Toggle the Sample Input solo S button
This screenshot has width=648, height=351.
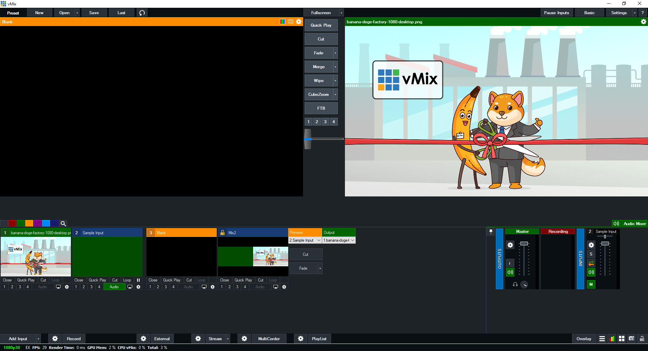[591, 254]
